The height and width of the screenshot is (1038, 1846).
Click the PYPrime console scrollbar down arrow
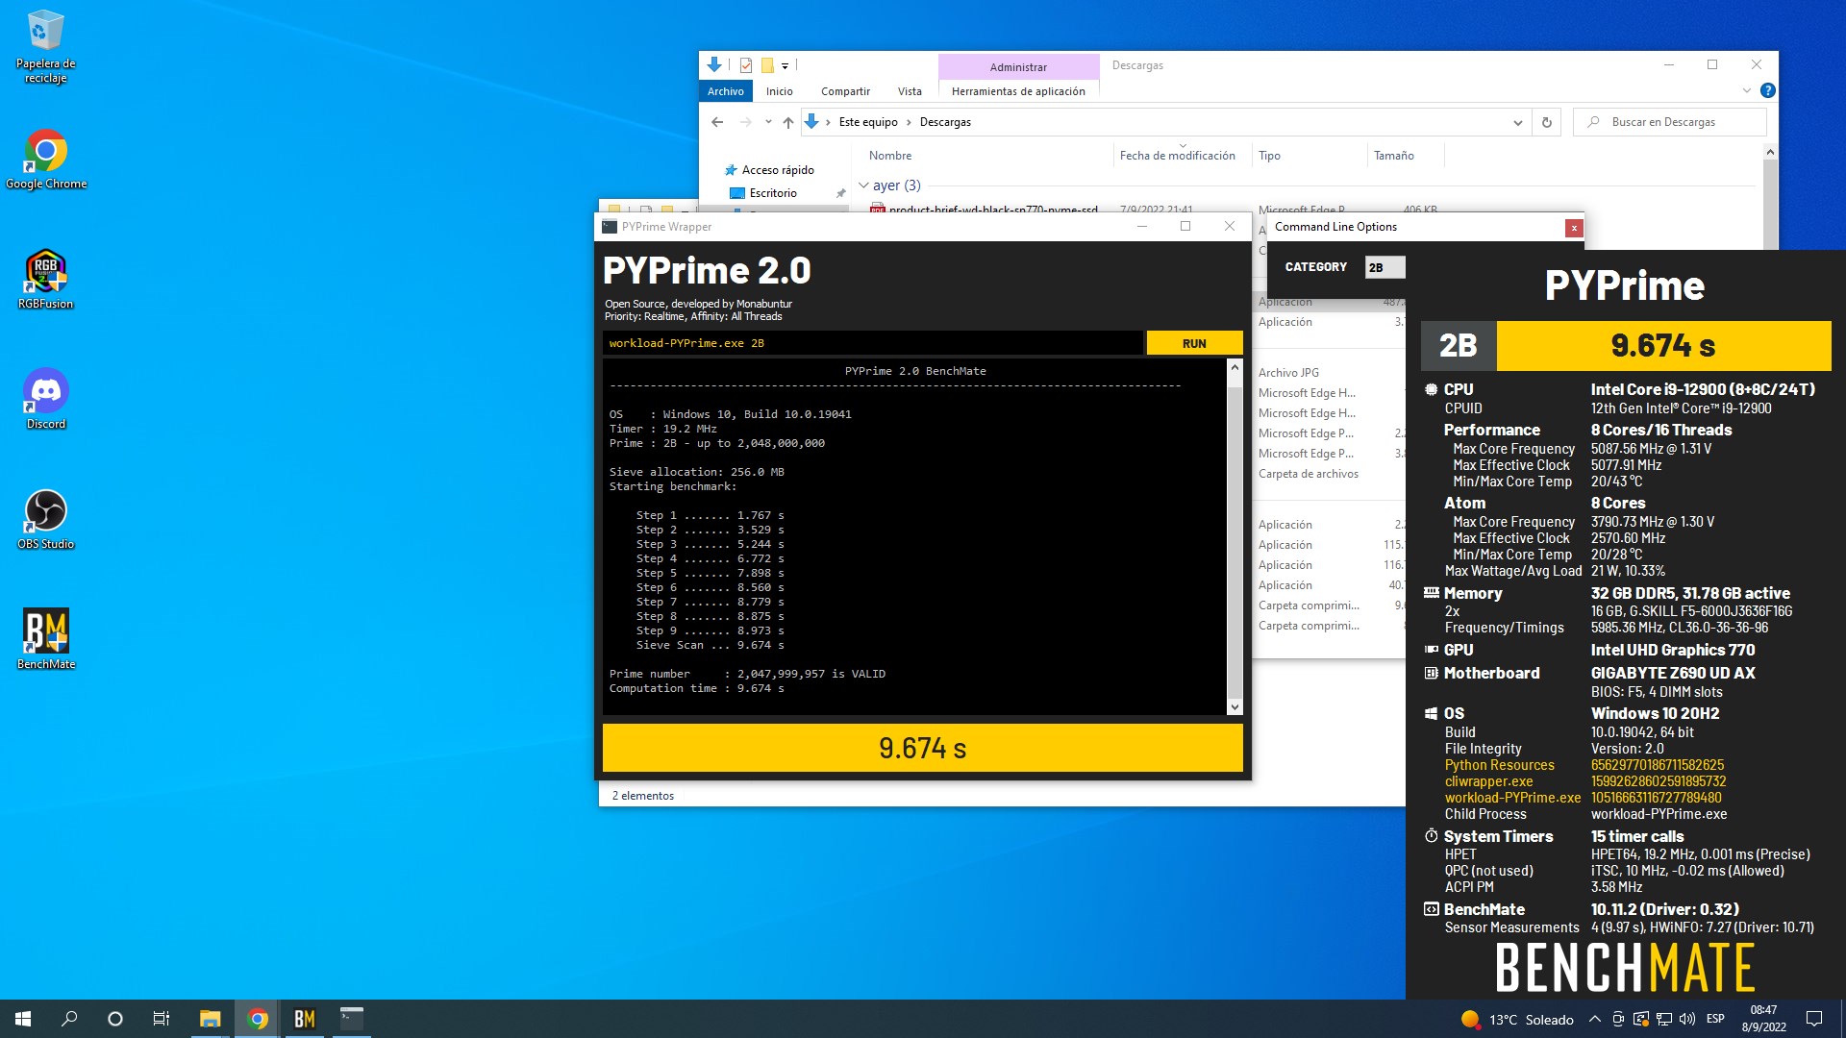coord(1235,707)
